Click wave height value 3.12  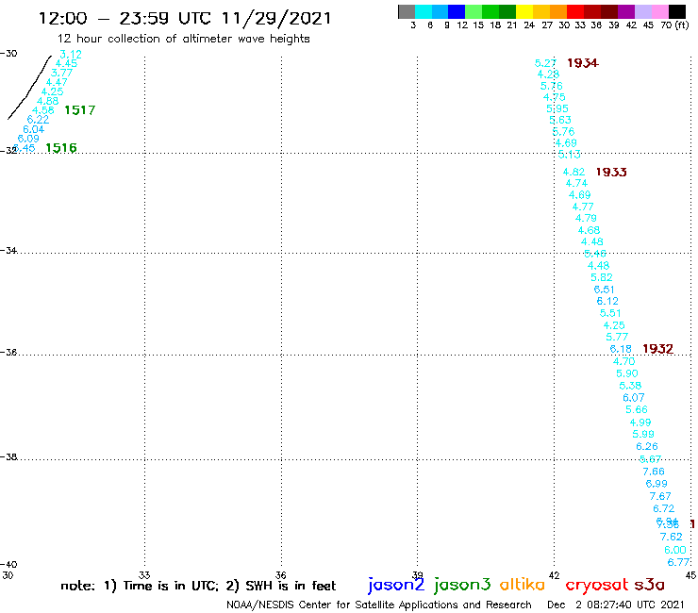71,55
